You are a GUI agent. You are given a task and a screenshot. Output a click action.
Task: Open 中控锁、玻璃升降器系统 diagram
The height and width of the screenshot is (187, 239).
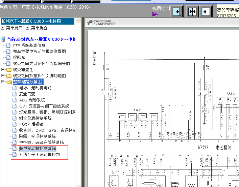click(x=42, y=143)
